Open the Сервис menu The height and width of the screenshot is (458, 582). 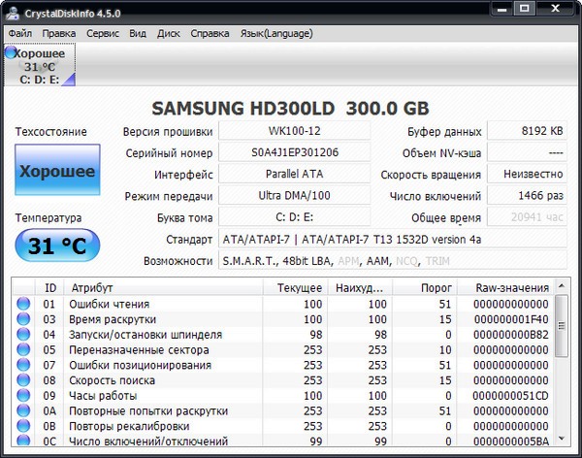pyautogui.click(x=103, y=33)
